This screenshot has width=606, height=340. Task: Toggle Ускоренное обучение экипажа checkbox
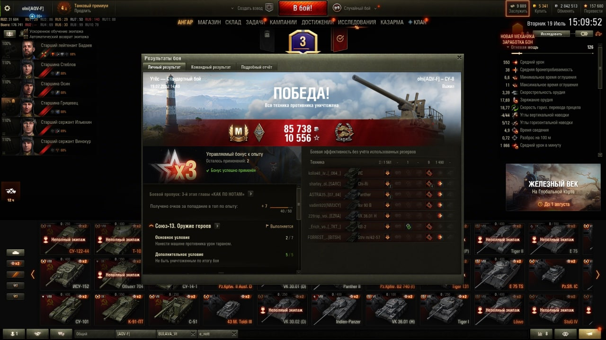click(x=27, y=31)
